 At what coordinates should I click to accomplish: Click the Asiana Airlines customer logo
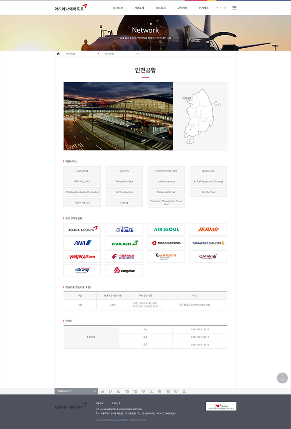tap(82, 229)
